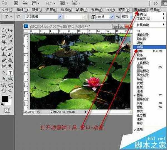
Task: Switch to the 3D workspace button
Action: (x=156, y=3)
